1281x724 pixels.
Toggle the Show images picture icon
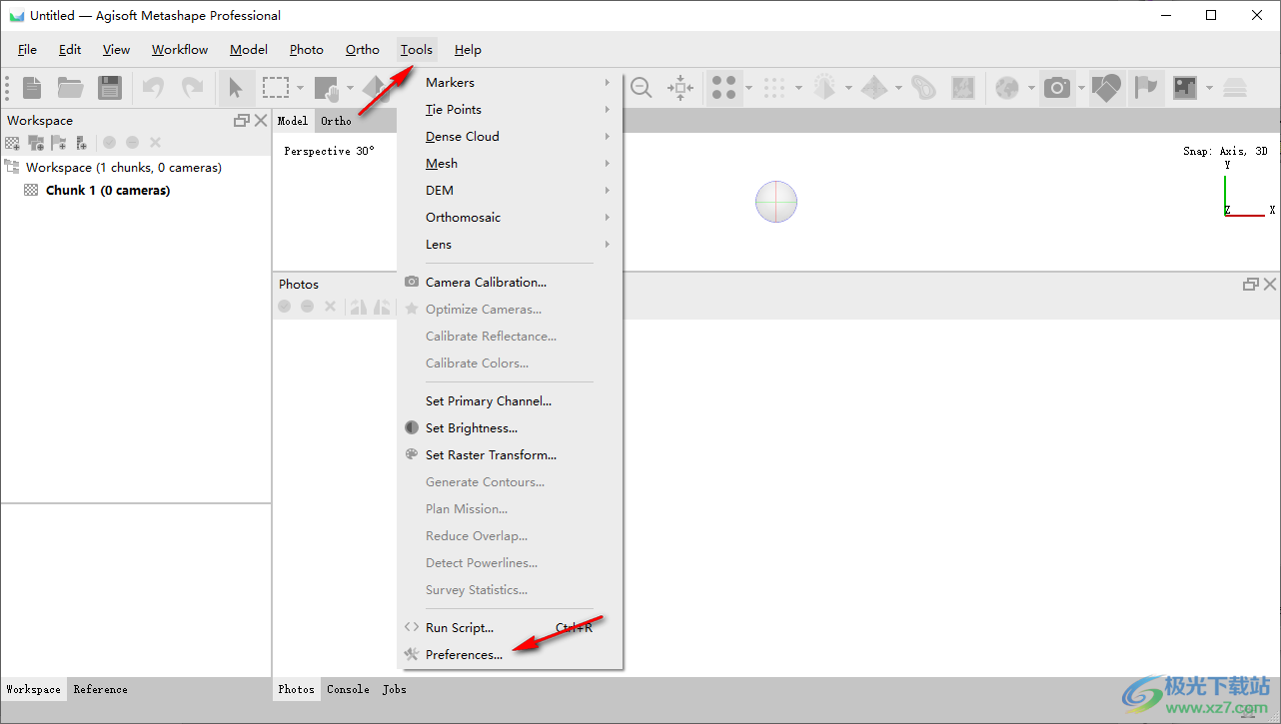(x=1185, y=88)
